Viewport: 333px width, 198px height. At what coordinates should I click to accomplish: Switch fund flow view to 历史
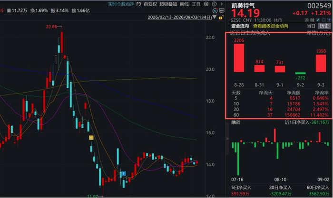pyautogui.click(x=324, y=26)
